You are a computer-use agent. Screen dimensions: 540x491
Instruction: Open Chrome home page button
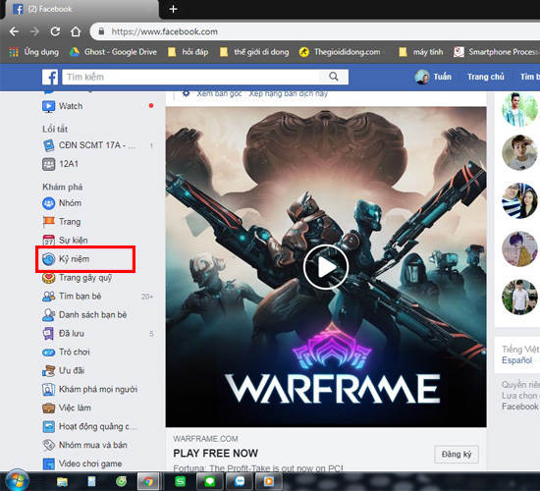click(76, 31)
